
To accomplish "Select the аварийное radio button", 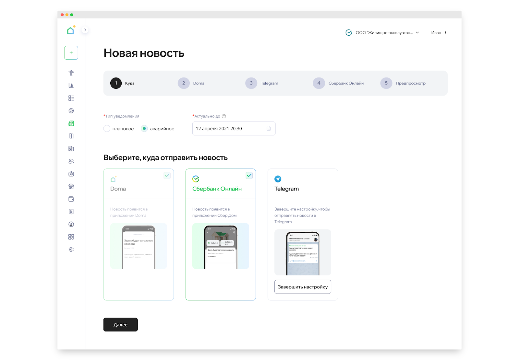I will click(x=144, y=129).
